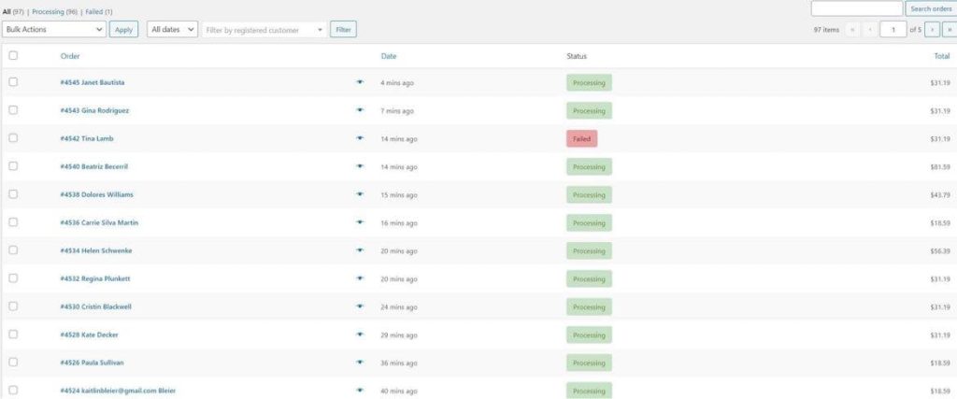957x399 pixels.
Task: Open order #4542 Tina Lamb
Action: [87, 138]
